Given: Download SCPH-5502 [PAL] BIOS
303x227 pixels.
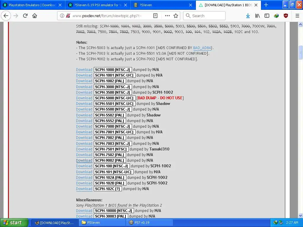Looking at the screenshot, I should pos(84,115).
